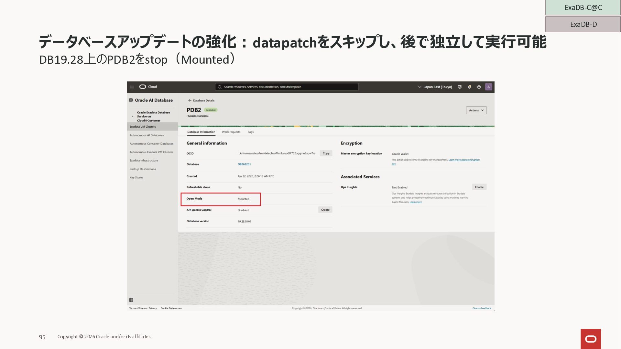621x349 pixels.
Task: Open the DB262201 database link
Action: 244,164
